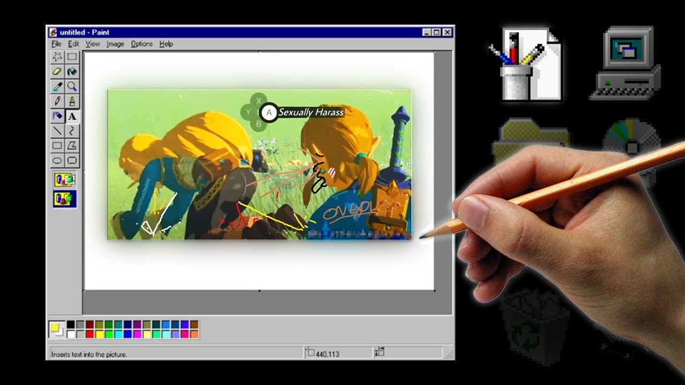Pick the Eraser tool

pyautogui.click(x=57, y=71)
